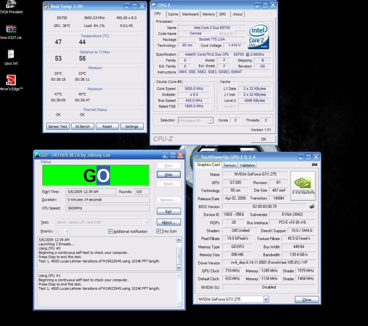This screenshot has width=368, height=326.
Task: Minimize the ORTHOS window
Action: pyautogui.click(x=165, y=155)
